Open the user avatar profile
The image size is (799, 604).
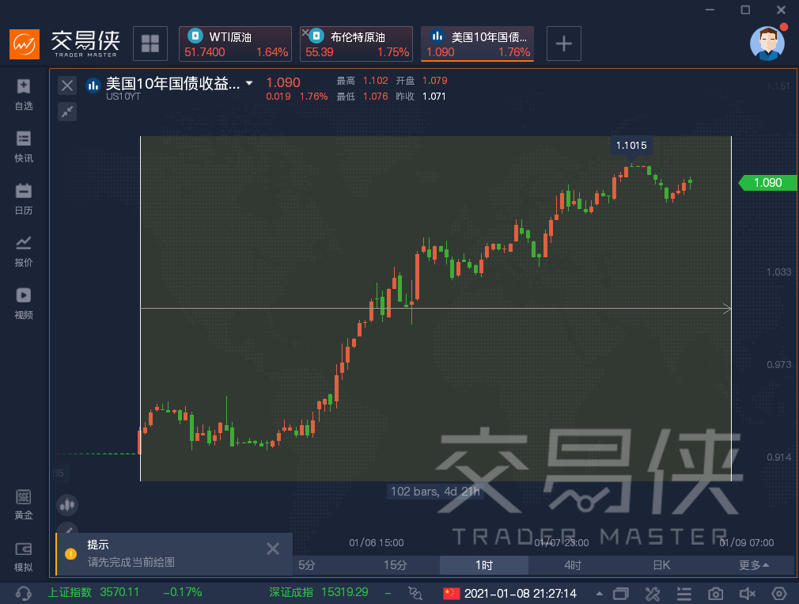[x=767, y=44]
